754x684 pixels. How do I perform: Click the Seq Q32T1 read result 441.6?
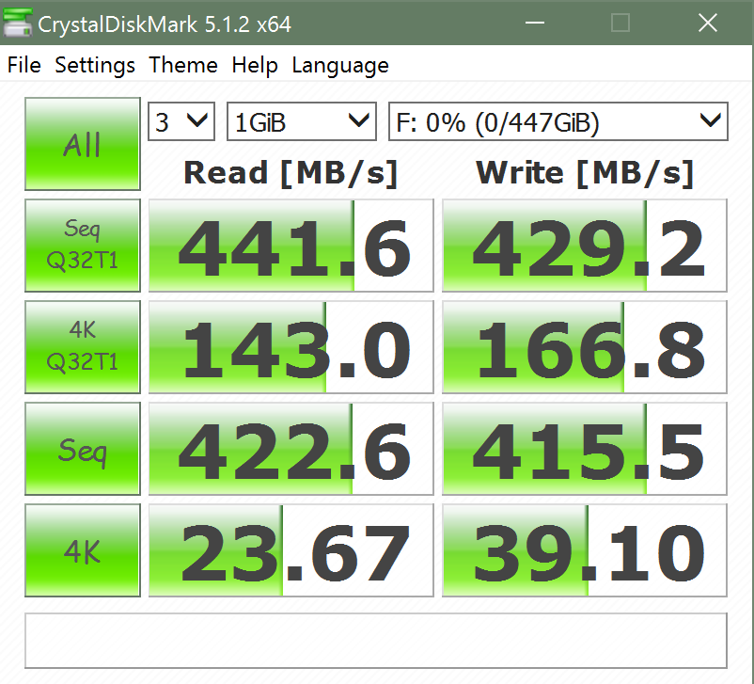tap(291, 246)
